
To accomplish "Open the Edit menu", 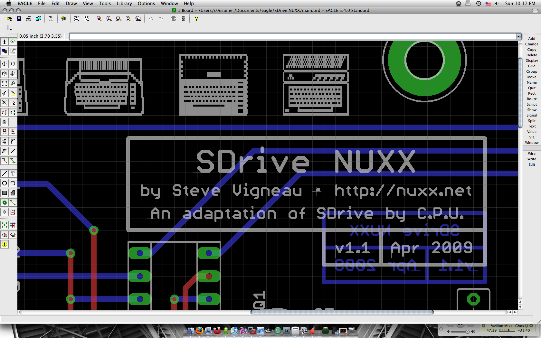I will 55,4.
